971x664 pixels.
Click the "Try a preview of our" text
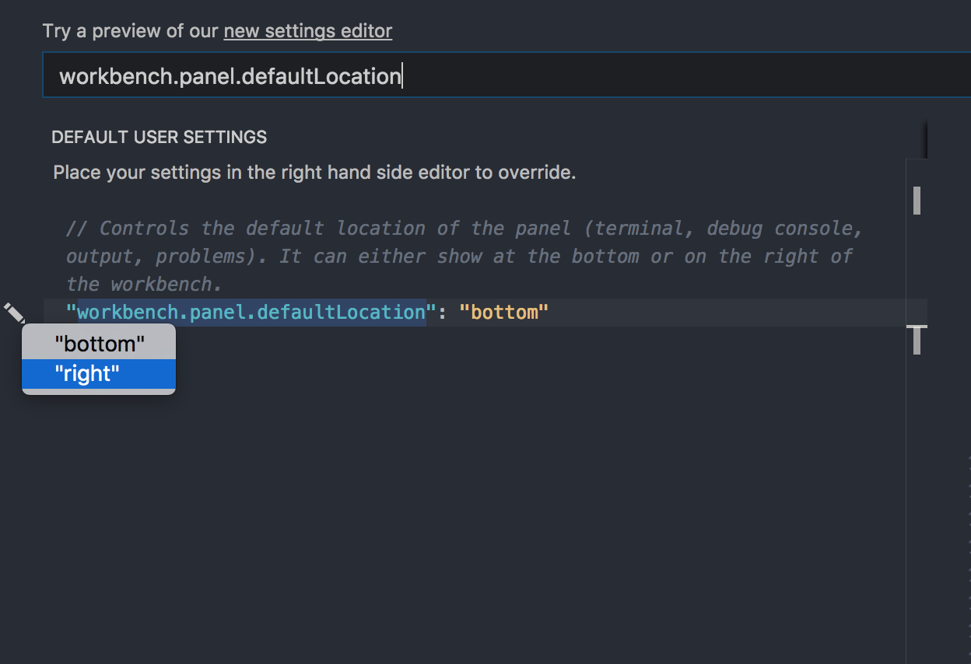pos(131,31)
